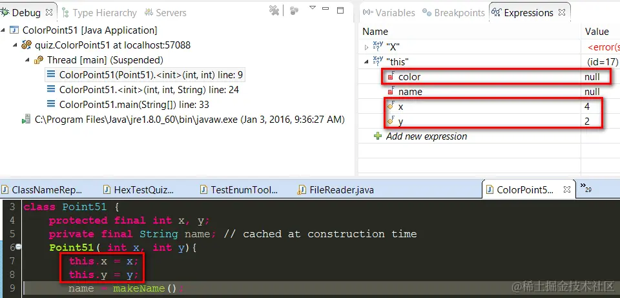Click the Servers tab icon
620x298 pixels.
coord(149,12)
